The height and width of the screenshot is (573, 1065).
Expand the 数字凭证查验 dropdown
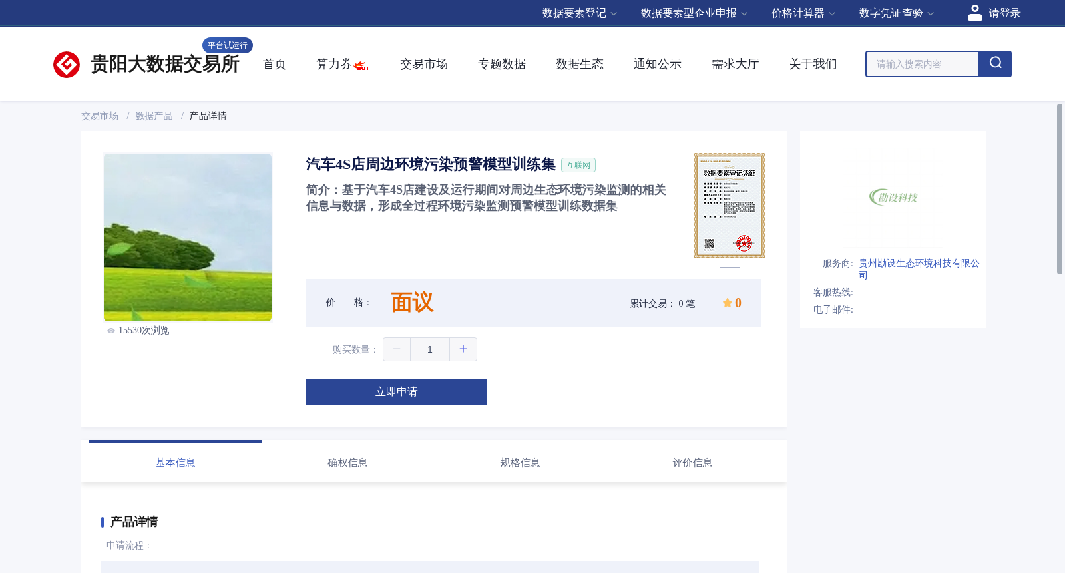896,13
